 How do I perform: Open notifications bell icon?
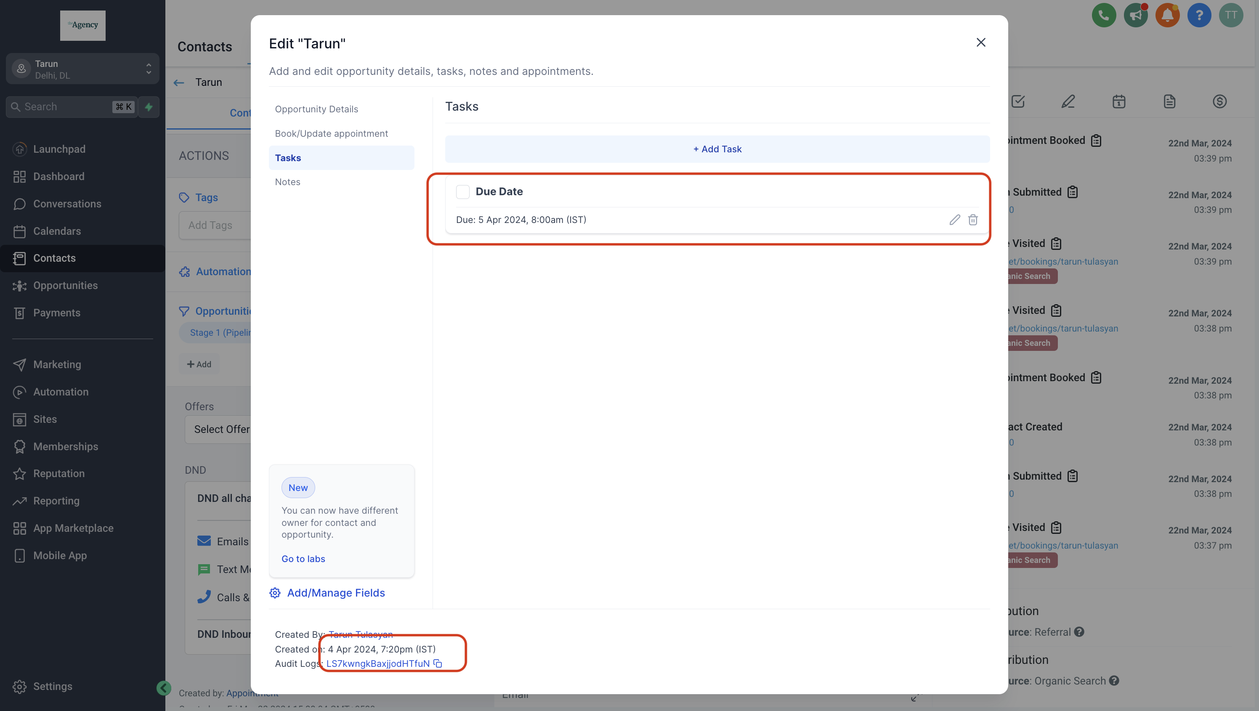pyautogui.click(x=1167, y=16)
